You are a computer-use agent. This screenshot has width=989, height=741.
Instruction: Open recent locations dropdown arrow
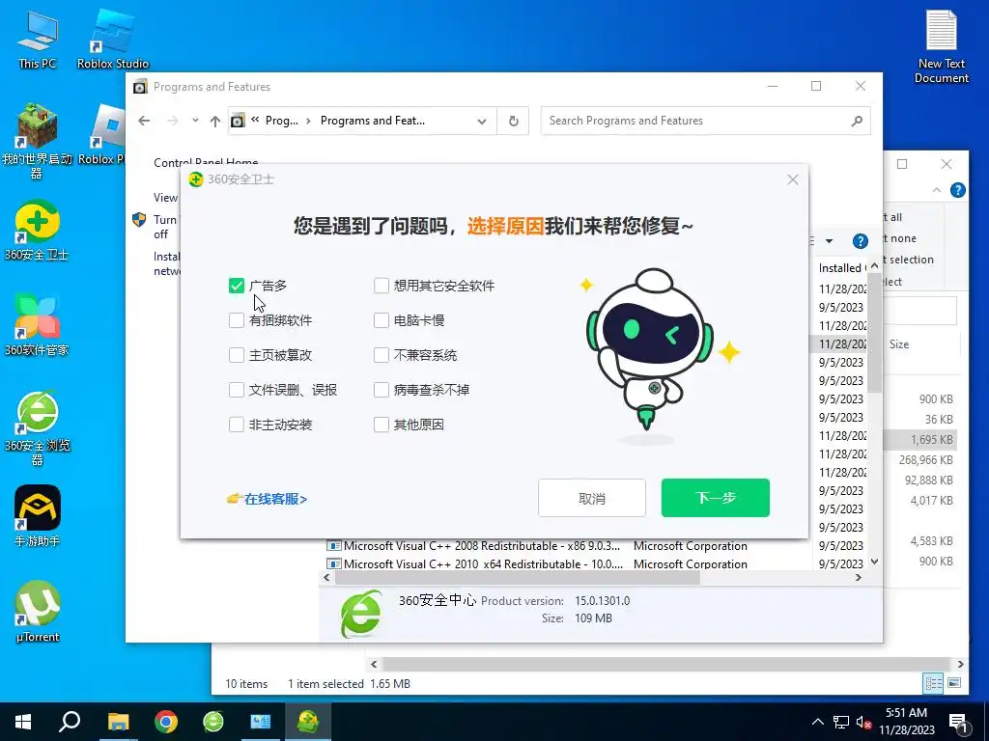(195, 121)
